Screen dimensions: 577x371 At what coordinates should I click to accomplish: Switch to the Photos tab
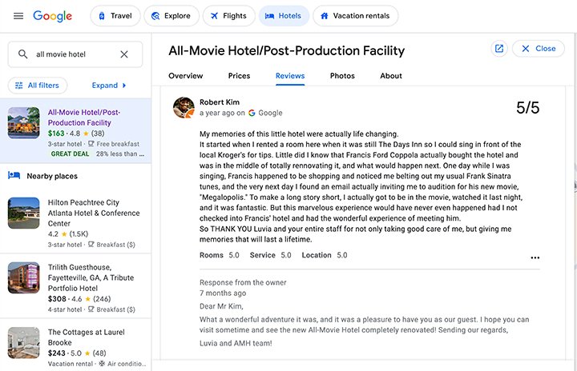click(342, 76)
